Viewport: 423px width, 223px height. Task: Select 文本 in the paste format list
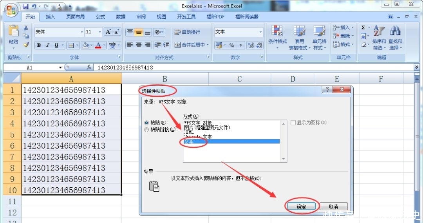coord(232,141)
